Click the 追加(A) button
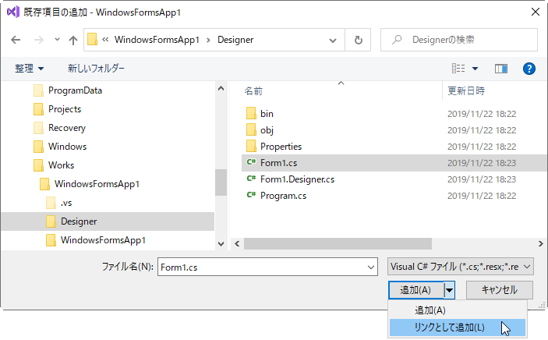This screenshot has height=340, width=548. click(x=416, y=290)
